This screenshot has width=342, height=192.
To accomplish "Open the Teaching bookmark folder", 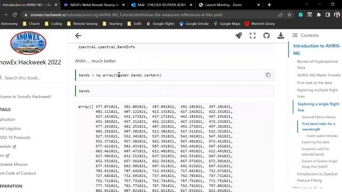I will tap(113, 23).
